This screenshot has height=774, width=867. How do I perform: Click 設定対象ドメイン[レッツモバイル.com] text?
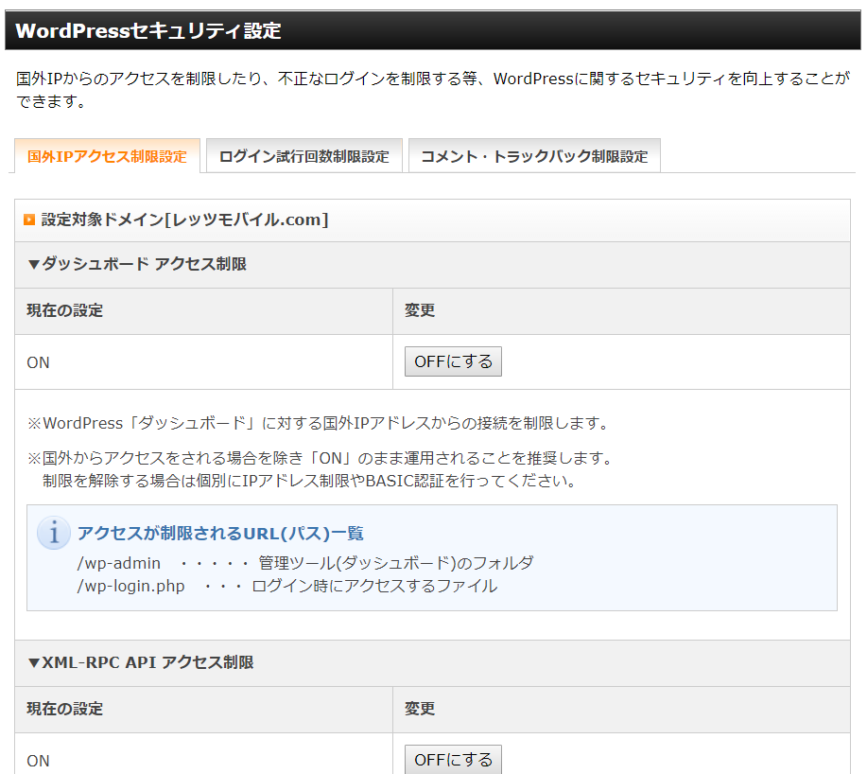click(x=184, y=220)
